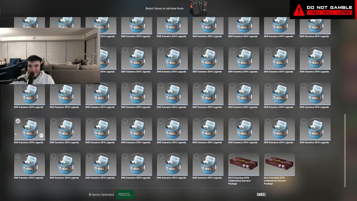Click the CANCEL button

click(x=261, y=194)
